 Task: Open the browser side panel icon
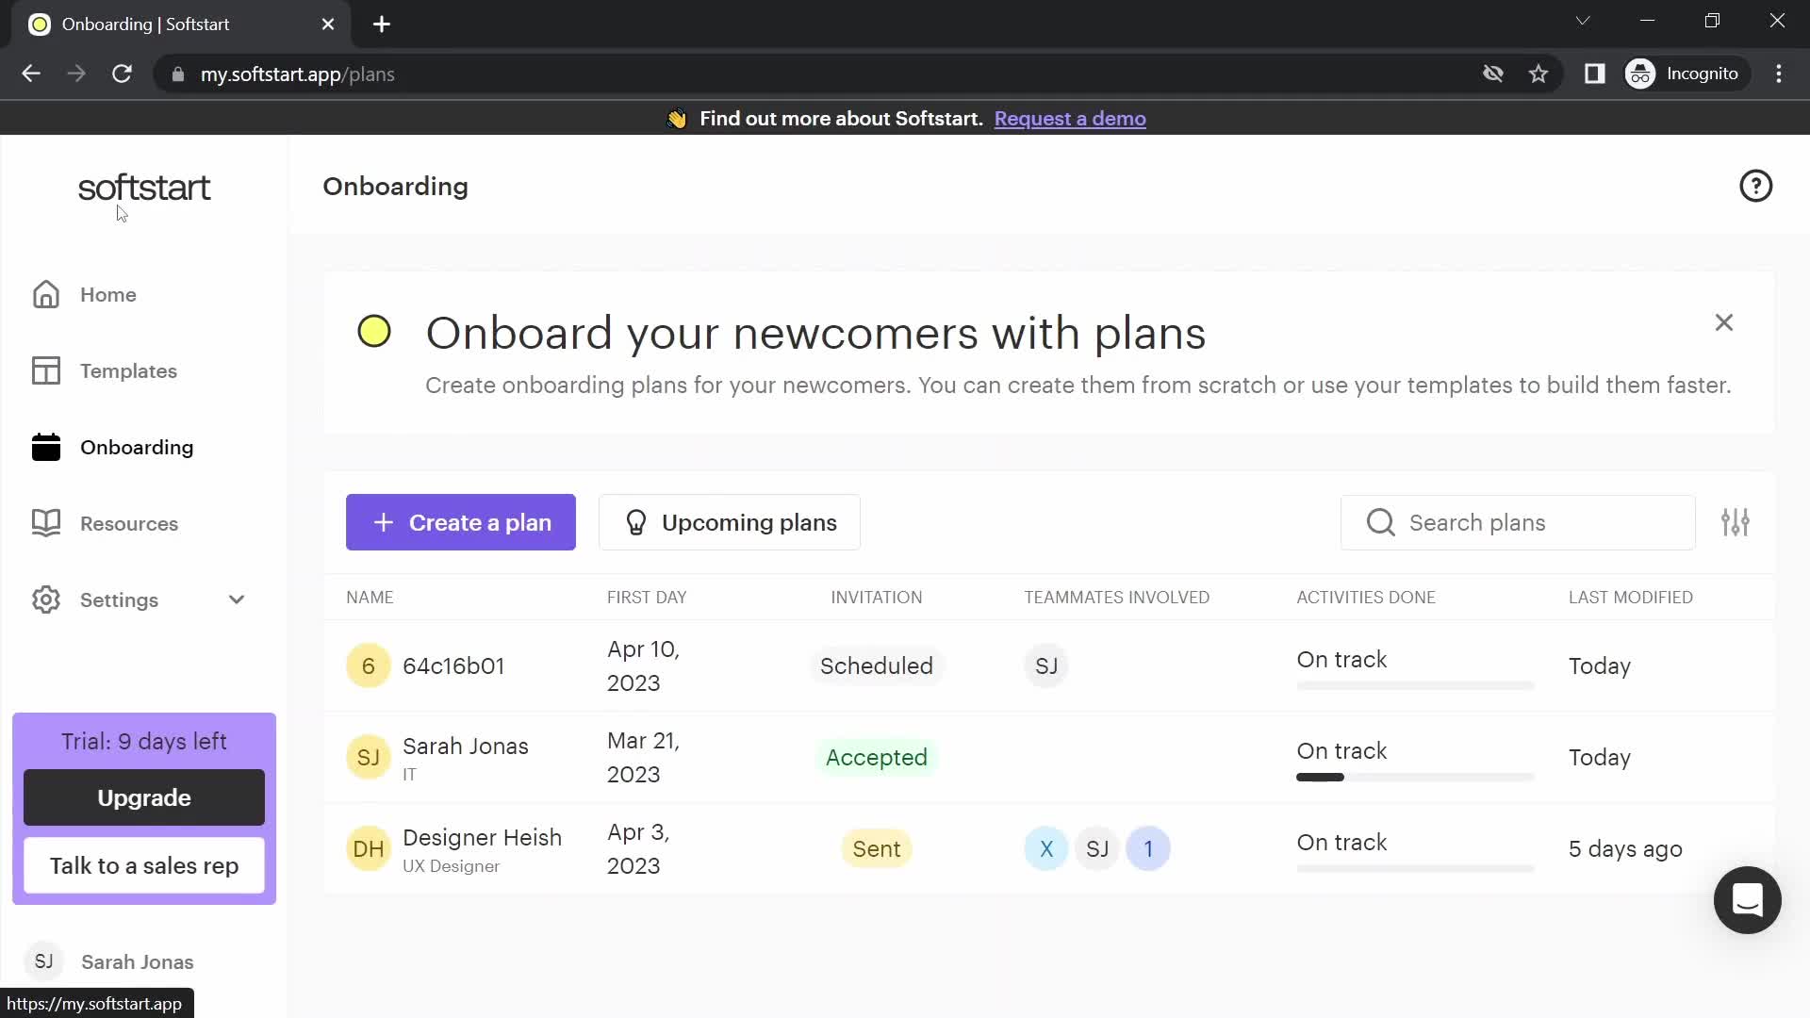pos(1595,74)
